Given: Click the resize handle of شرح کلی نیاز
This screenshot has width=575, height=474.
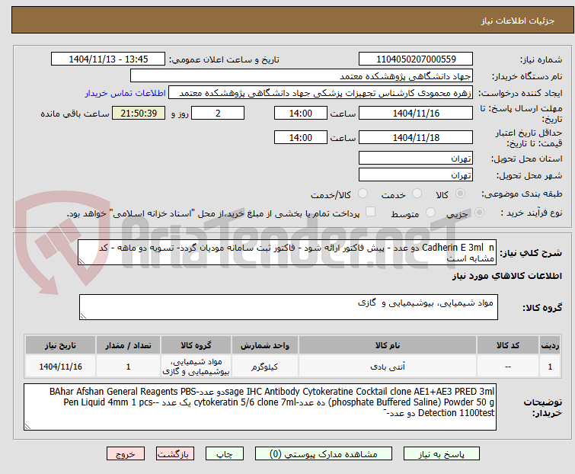Looking at the screenshot, I should point(81,261).
